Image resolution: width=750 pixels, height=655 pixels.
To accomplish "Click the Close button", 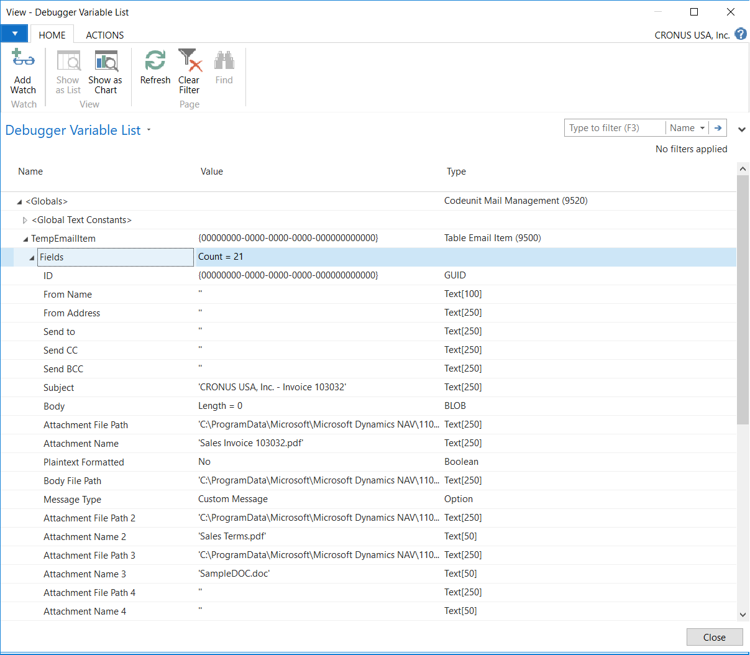I will point(714,637).
